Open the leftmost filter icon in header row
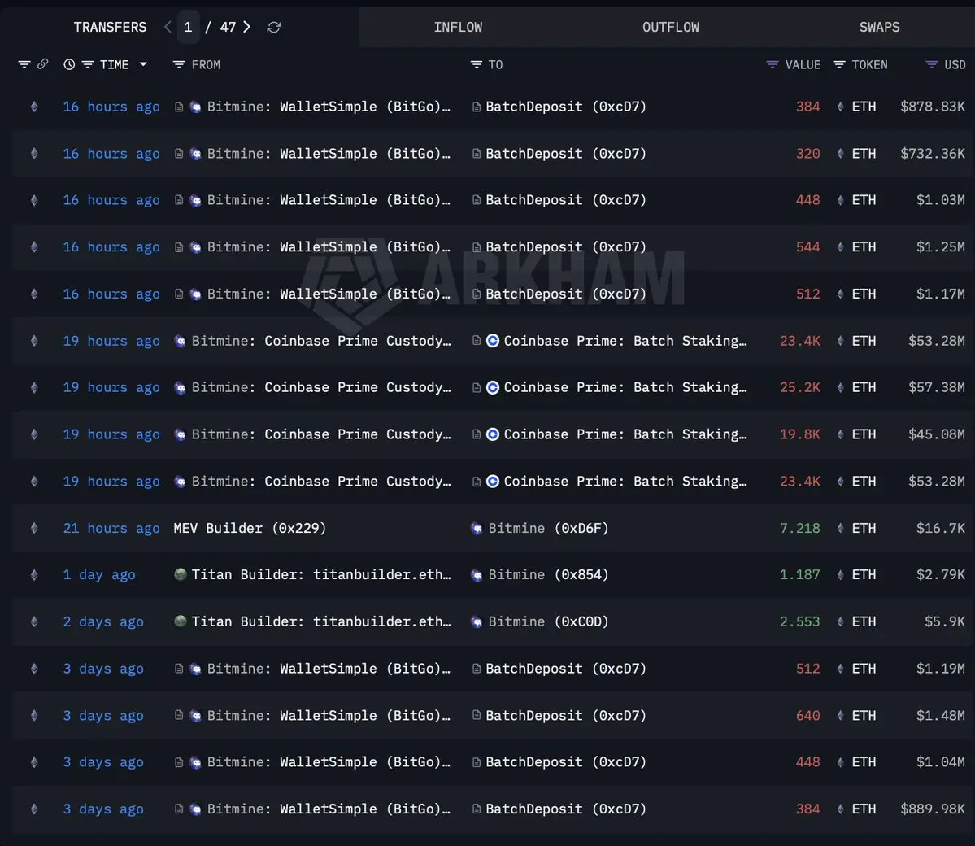 point(24,64)
